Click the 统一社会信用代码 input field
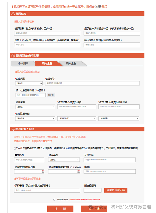The image size is (156, 213). 30,95
